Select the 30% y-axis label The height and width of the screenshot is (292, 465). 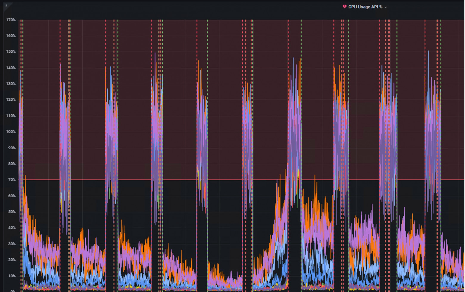point(12,244)
